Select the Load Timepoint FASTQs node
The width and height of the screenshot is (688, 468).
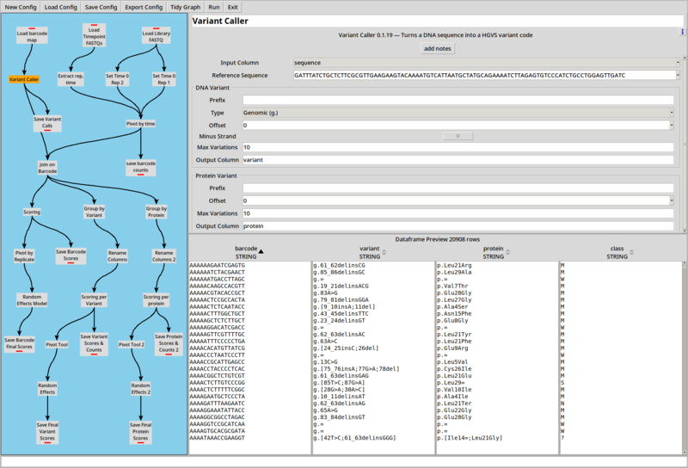coord(94,35)
